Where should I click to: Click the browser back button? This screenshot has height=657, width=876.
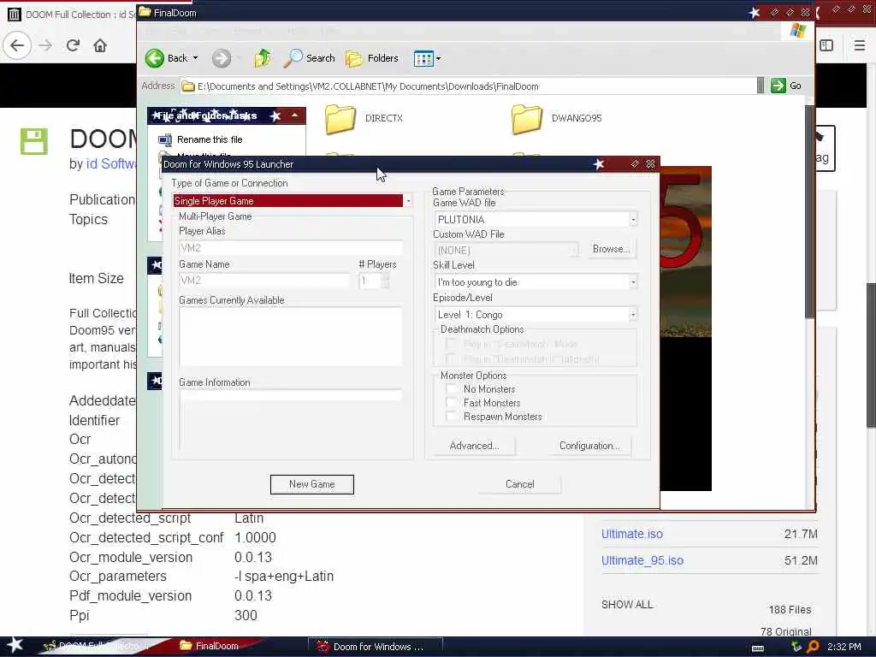[x=17, y=45]
